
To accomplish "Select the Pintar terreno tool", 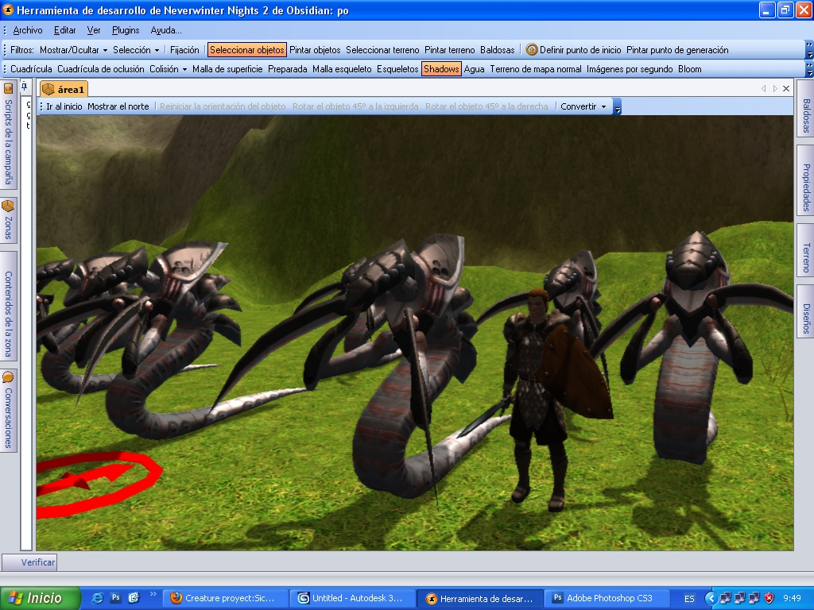I will click(x=449, y=50).
